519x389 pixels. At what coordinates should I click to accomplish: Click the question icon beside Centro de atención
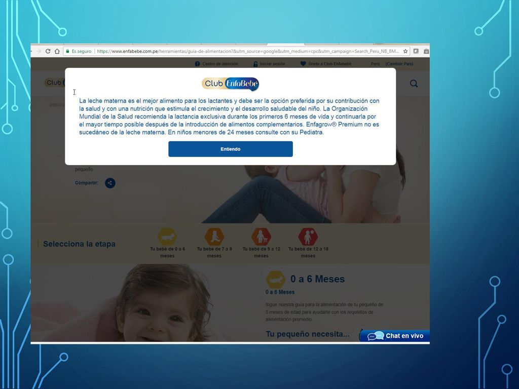coord(197,64)
